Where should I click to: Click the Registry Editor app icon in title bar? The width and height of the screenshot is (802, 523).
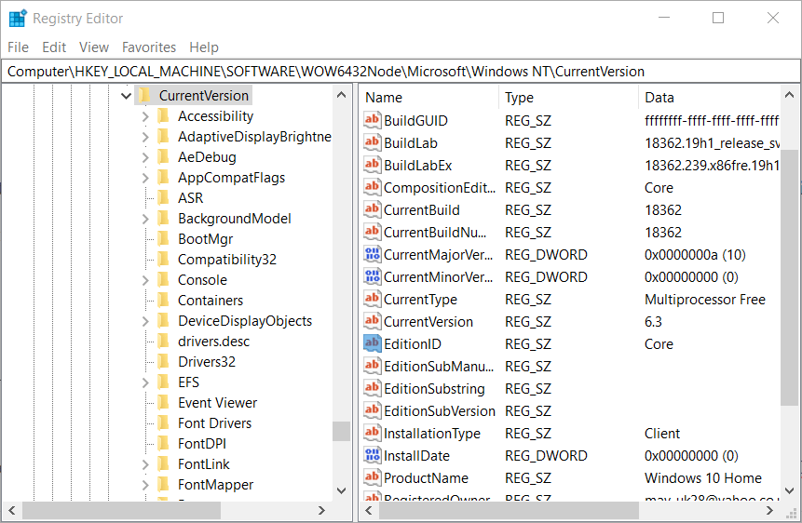coord(18,19)
